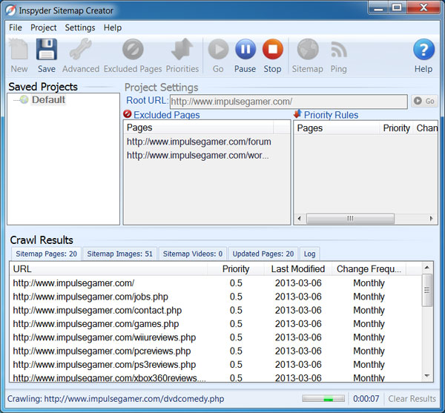Click the Priorities arrows icon

click(x=182, y=50)
